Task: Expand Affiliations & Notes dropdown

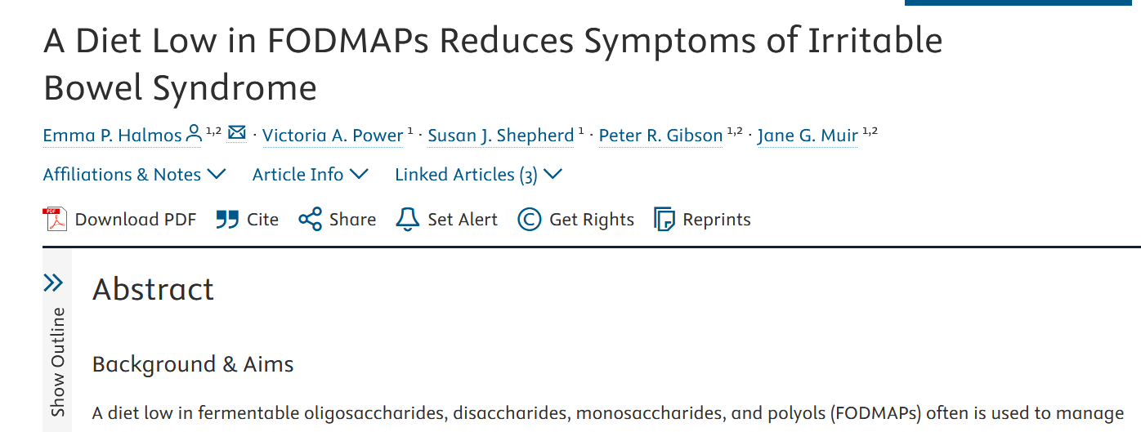Action: tap(134, 175)
